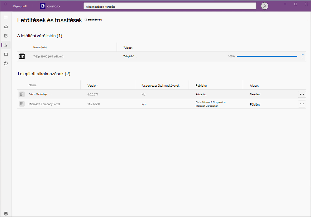Sort installed apps by Állapot header
Viewport: 311px width, 217px height.
click(x=254, y=86)
